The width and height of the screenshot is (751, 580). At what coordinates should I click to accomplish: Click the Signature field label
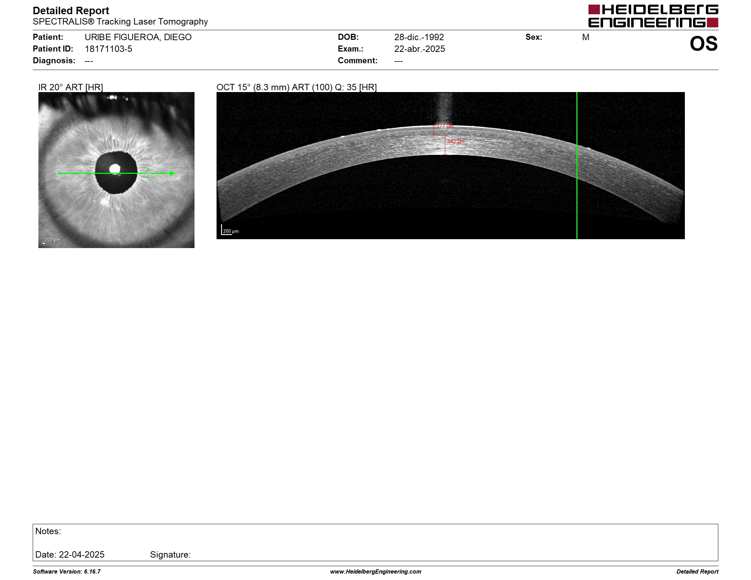(170, 554)
